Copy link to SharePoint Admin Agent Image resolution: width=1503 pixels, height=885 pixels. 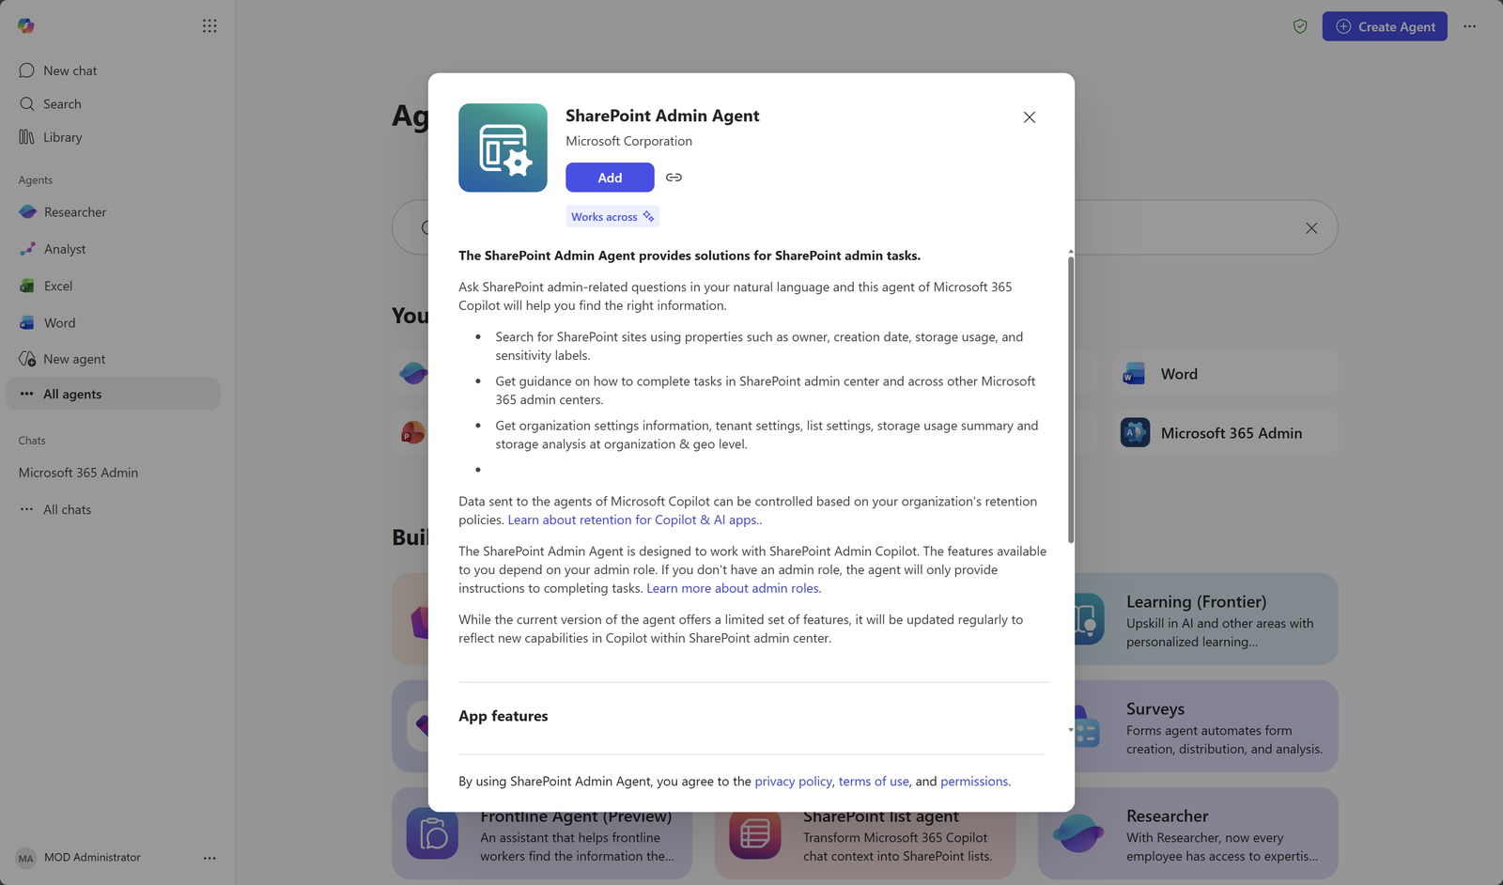click(674, 178)
